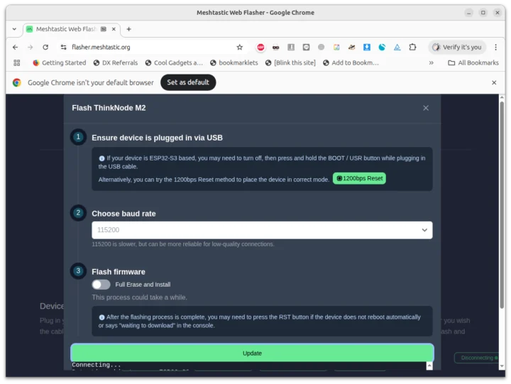This screenshot has width=511, height=384.
Task: Show hidden bookmarks with double chevron
Action: (x=432, y=62)
